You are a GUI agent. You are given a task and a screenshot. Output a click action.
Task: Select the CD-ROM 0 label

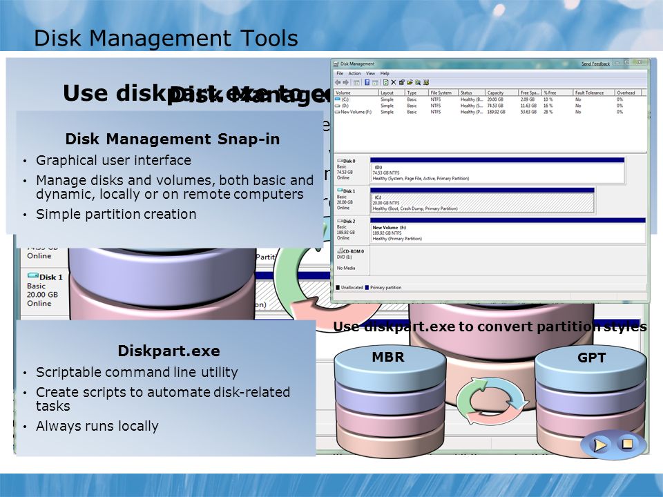pos(353,251)
